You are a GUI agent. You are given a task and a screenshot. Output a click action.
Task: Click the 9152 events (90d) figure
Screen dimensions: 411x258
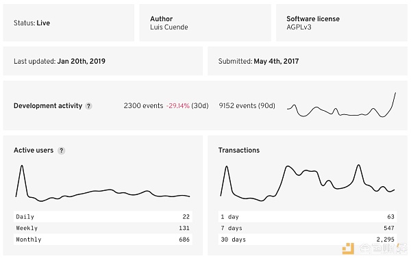(x=247, y=106)
